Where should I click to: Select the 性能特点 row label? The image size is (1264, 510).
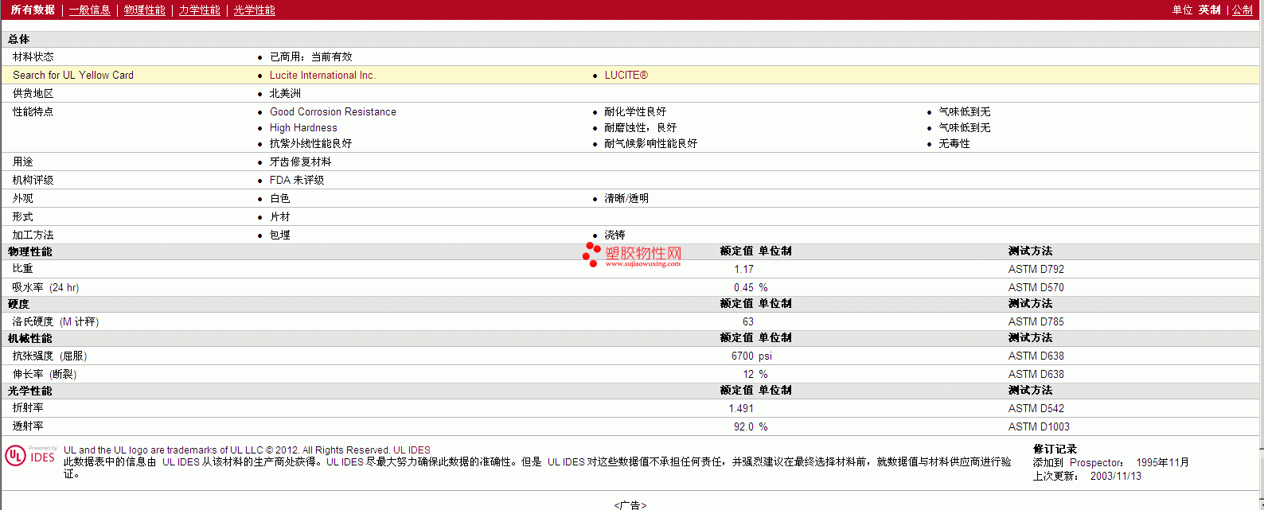pos(33,111)
